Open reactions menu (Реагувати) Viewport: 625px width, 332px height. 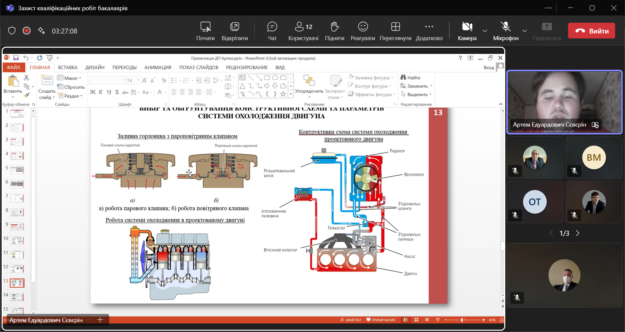click(362, 31)
